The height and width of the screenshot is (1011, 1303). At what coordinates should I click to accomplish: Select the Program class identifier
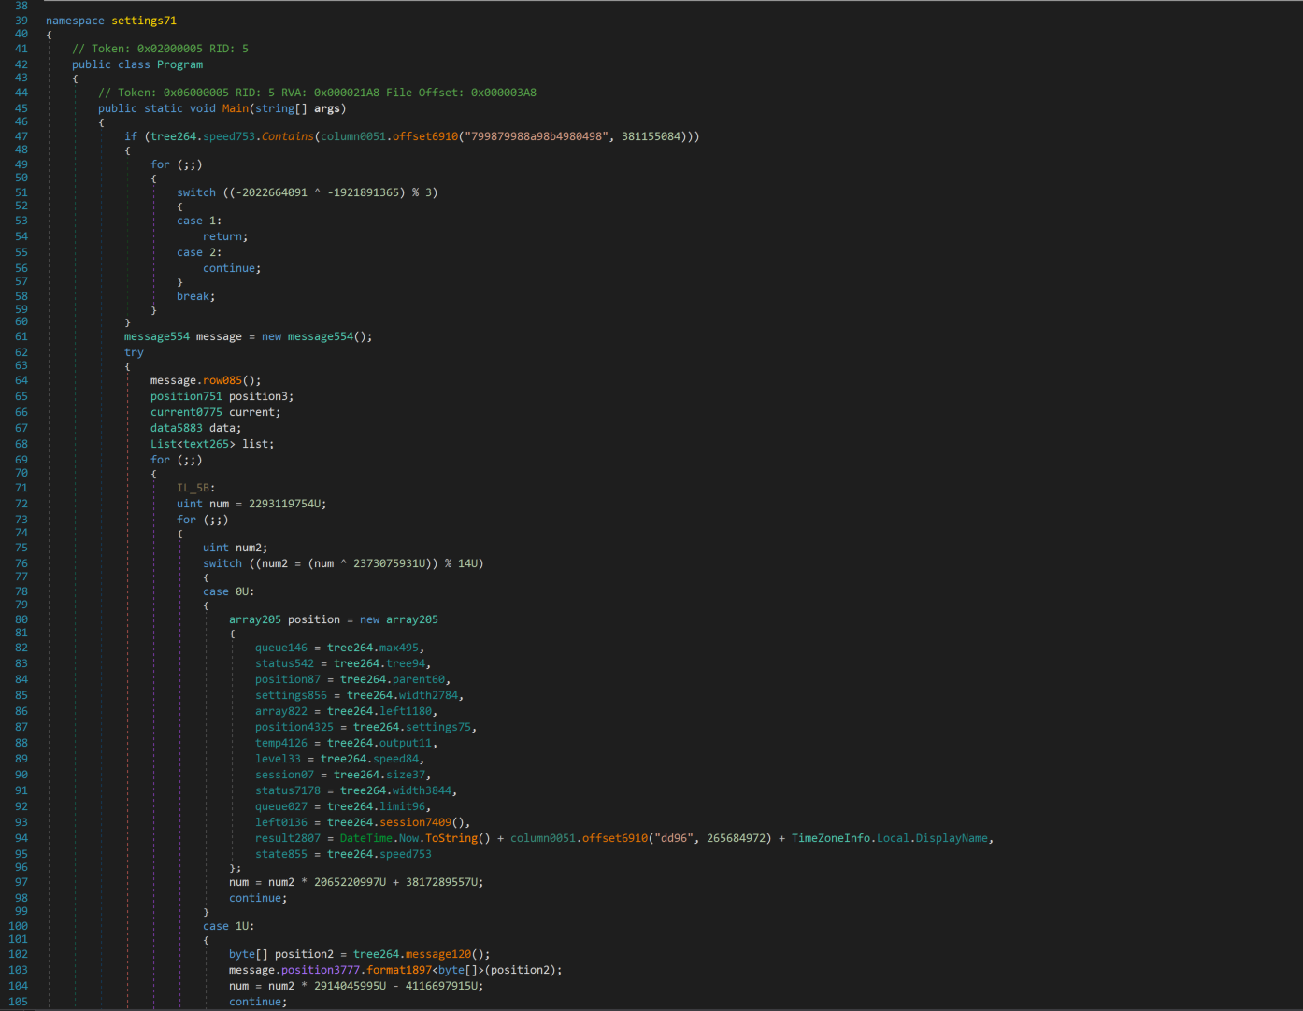tap(179, 64)
